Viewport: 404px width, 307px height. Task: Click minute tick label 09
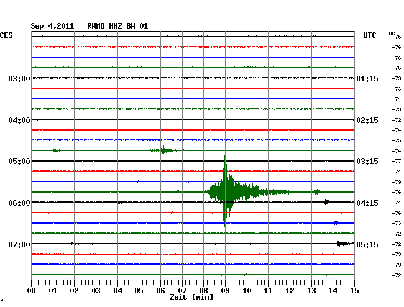(225, 291)
